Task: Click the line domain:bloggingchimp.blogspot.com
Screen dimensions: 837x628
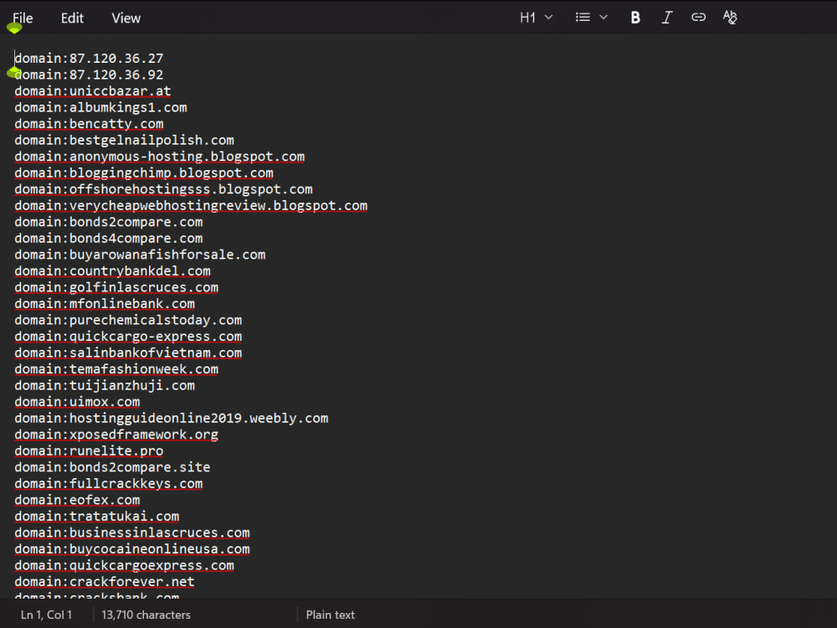Action: tap(144, 173)
